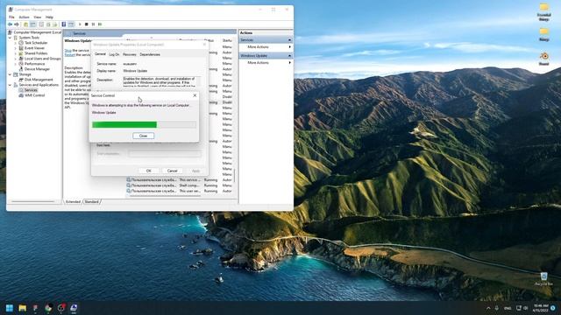Collapse the Services and Applications node
The image size is (561, 315).
[10, 85]
